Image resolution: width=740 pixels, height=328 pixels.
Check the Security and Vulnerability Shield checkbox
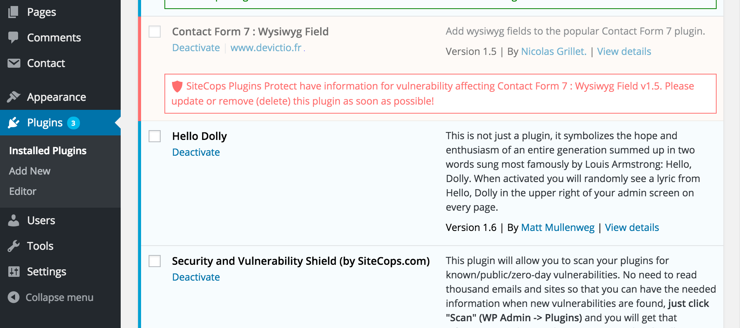[x=155, y=261]
